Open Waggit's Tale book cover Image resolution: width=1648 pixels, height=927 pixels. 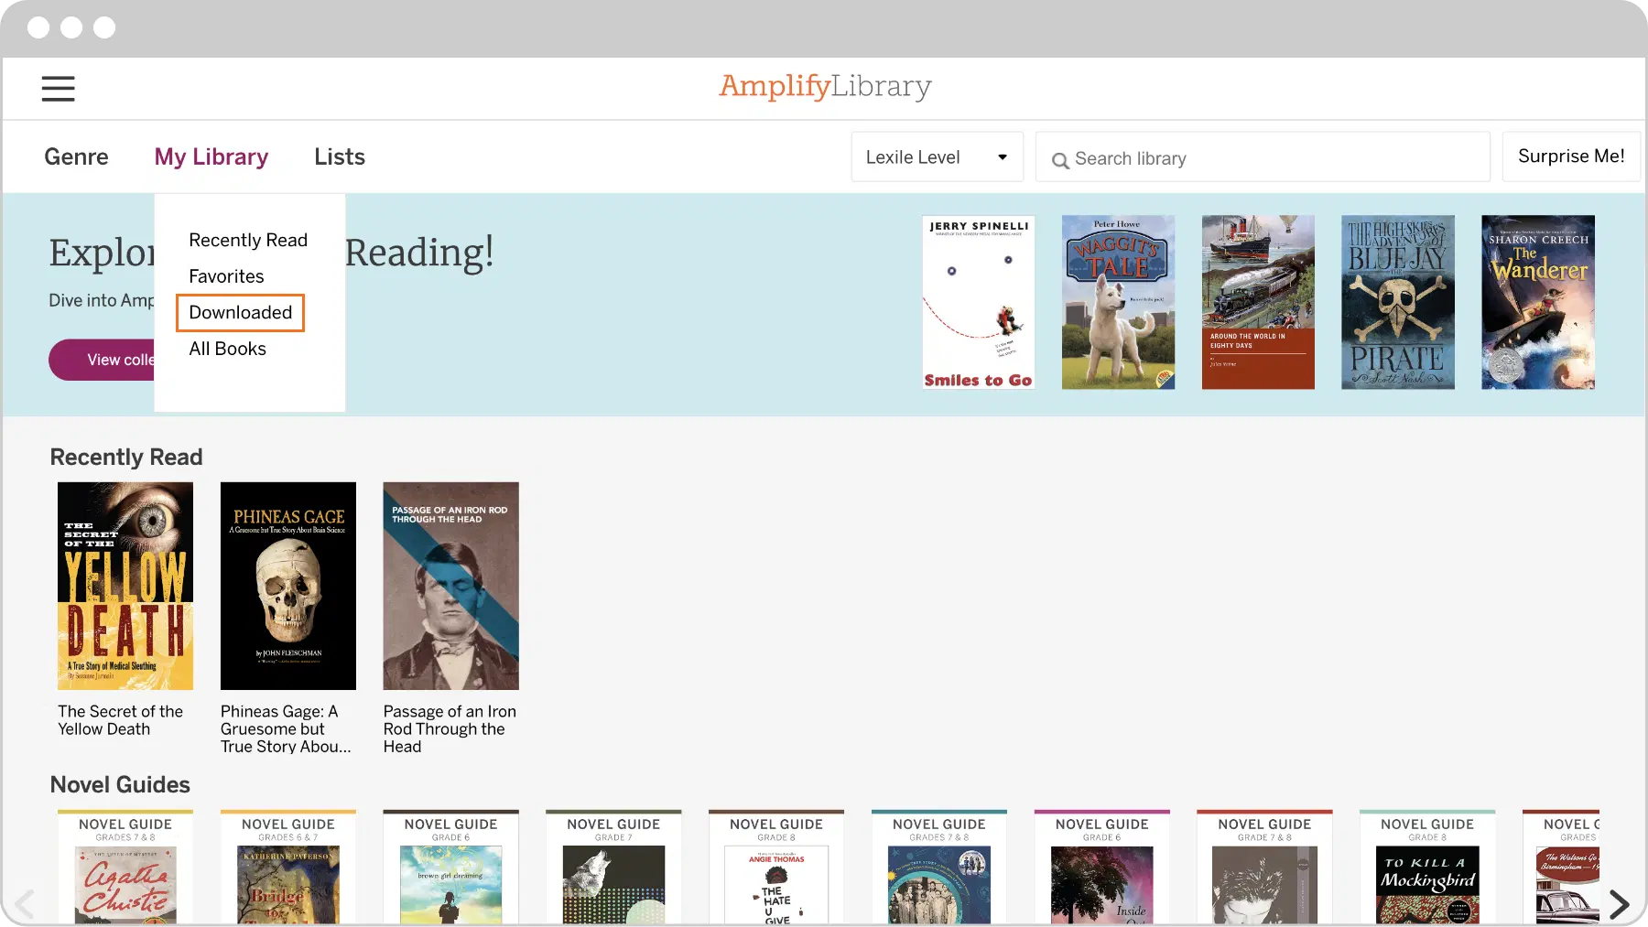(x=1118, y=302)
